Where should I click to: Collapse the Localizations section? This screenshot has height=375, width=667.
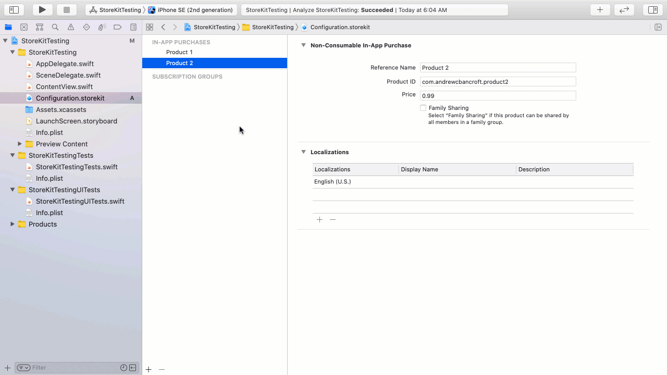[304, 152]
